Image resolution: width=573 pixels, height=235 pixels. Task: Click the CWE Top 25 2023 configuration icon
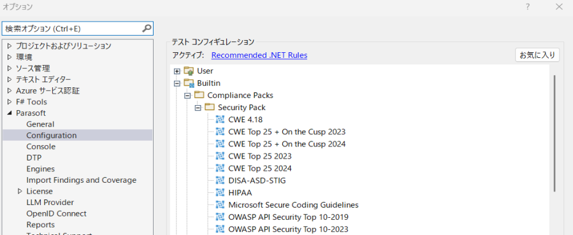pos(220,156)
